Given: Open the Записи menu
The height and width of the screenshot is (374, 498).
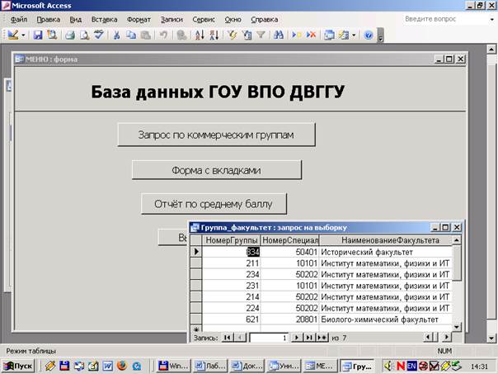Looking at the screenshot, I should 171,19.
